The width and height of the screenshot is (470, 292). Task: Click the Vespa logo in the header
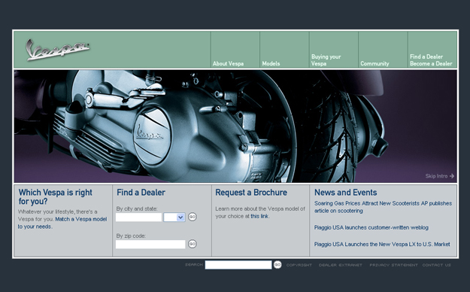pyautogui.click(x=57, y=50)
